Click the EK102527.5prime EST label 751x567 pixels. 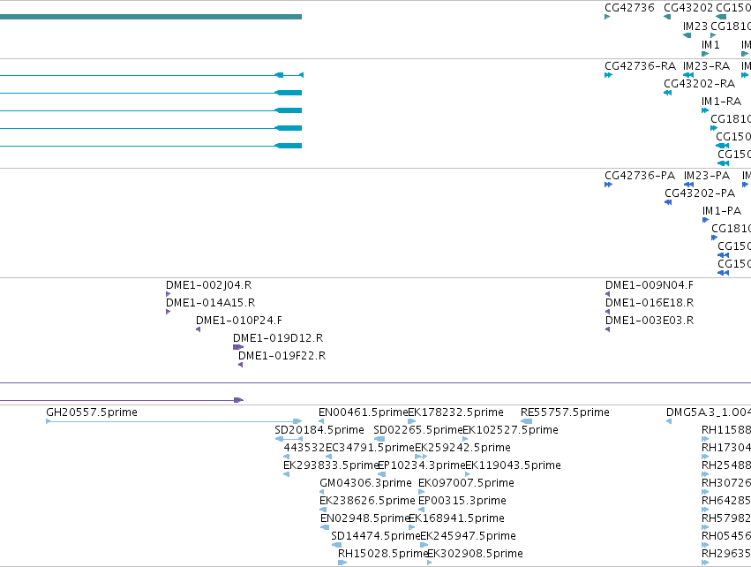[511, 430]
